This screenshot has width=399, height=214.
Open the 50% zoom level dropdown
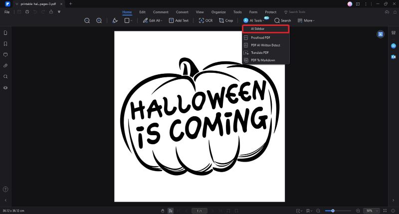372,211
